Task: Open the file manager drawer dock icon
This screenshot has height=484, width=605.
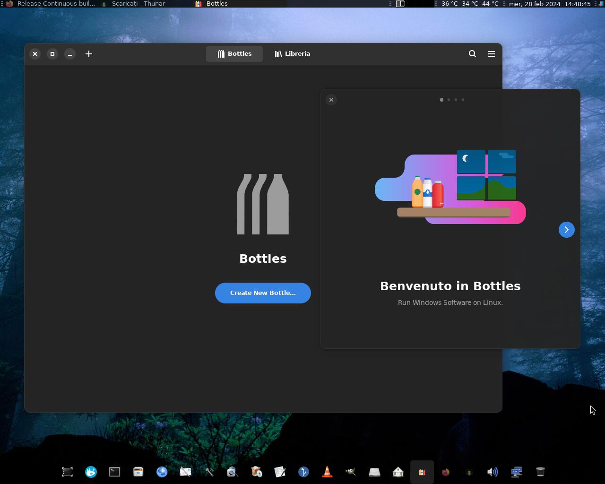Action: click(x=138, y=472)
